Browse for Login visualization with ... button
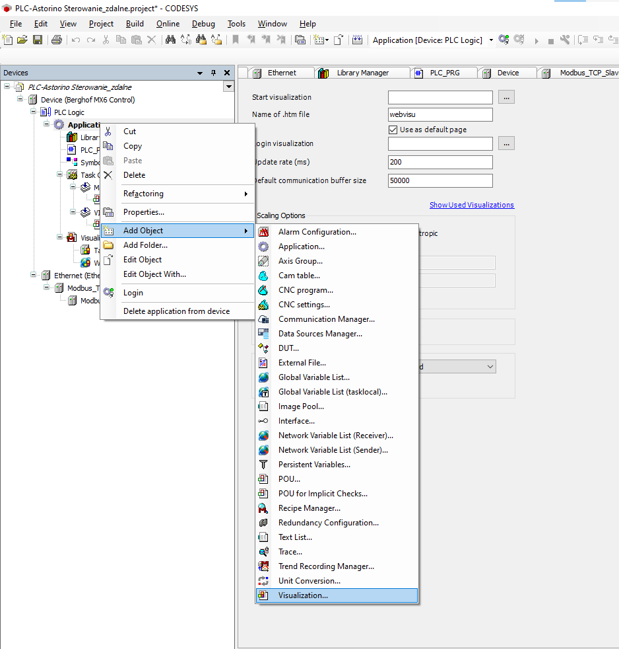 pos(506,143)
